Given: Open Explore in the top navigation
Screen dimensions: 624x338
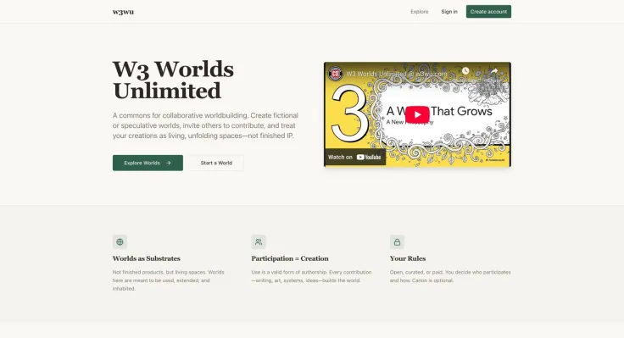Looking at the screenshot, I should 420,12.
